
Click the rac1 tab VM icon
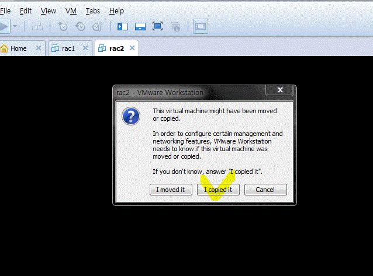[x=55, y=48]
